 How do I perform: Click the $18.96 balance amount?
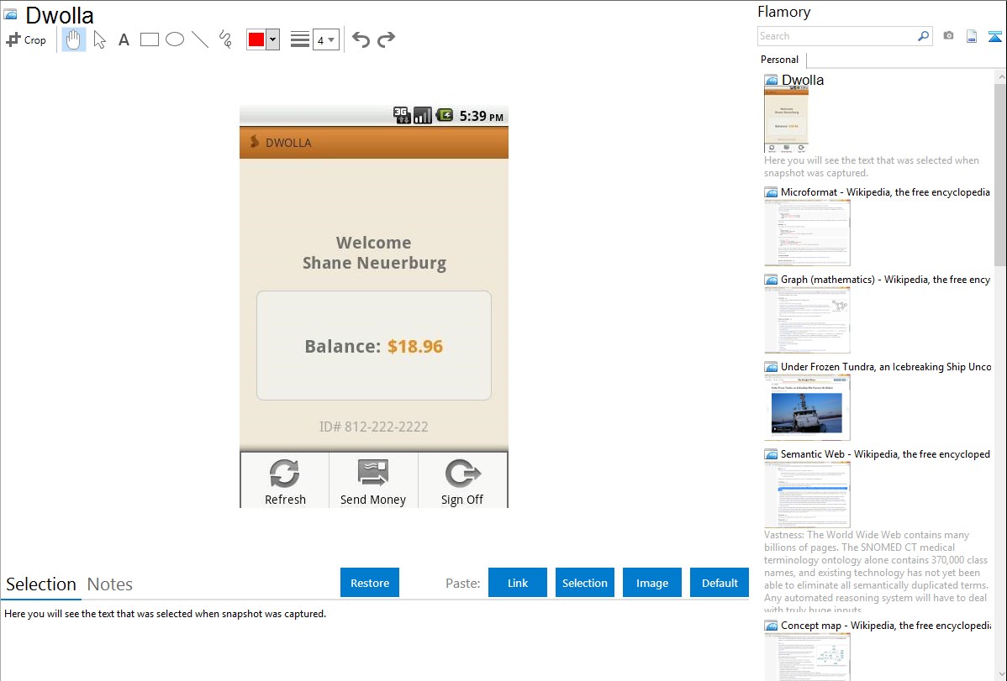pyautogui.click(x=415, y=347)
